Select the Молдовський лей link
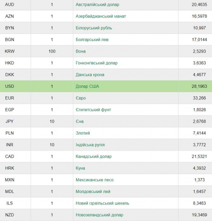The width and height of the screenshot is (212, 221). 93,192
